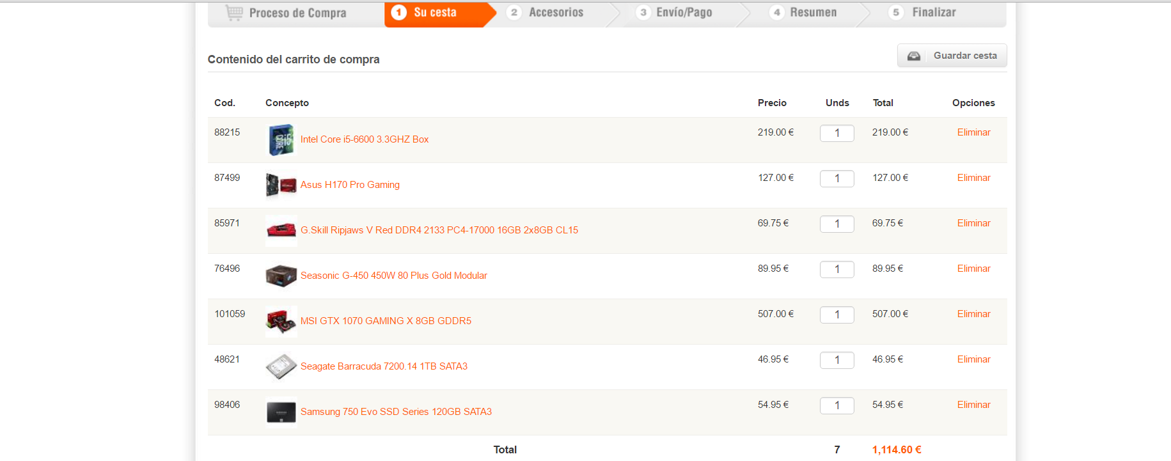Viewport: 1171px width, 461px height.
Task: Click the Proceso de Compra label
Action: pyautogui.click(x=297, y=13)
